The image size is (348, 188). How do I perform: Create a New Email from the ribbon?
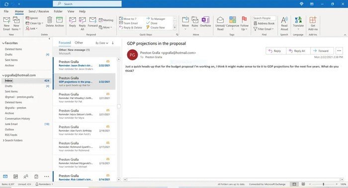point(6,23)
